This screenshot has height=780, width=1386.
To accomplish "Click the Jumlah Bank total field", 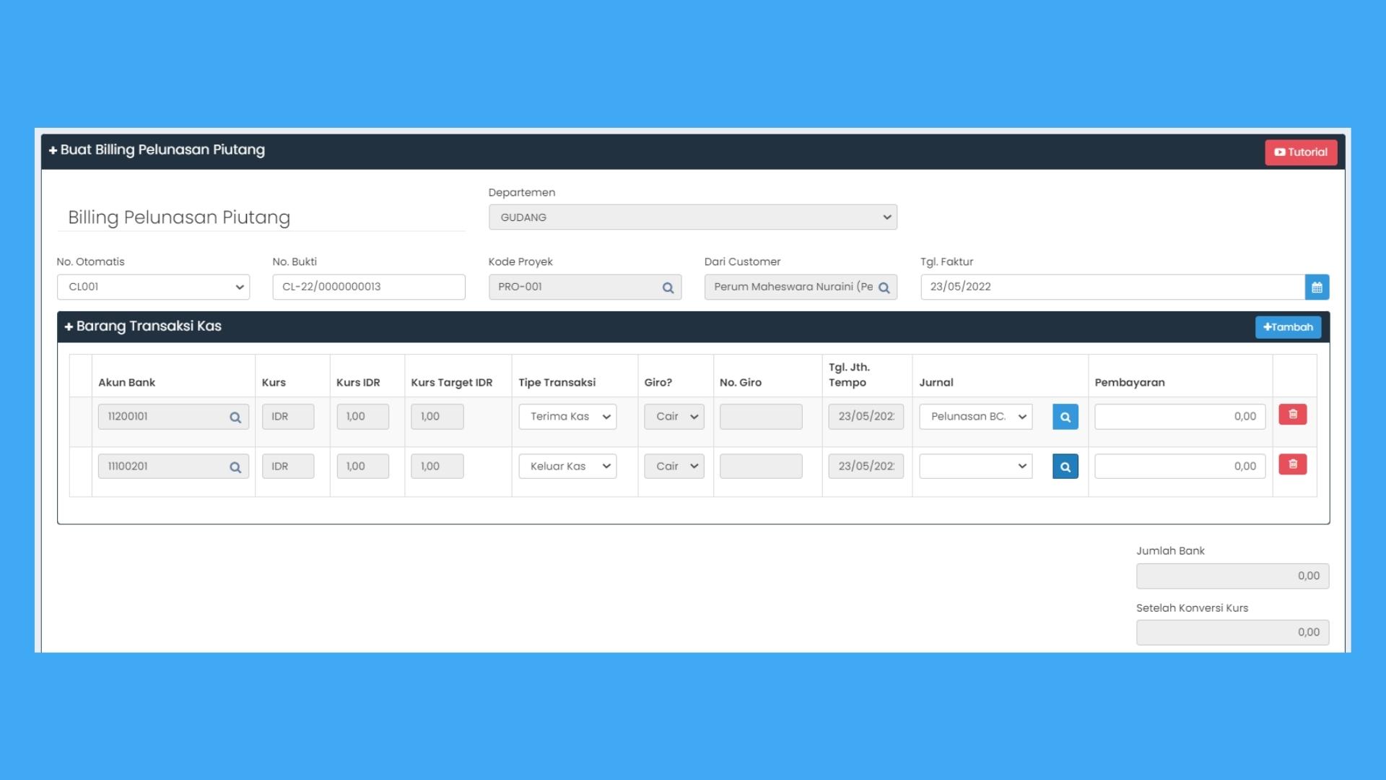I will point(1232,576).
